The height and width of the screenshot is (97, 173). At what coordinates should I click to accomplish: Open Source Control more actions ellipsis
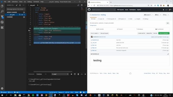point(24,5)
